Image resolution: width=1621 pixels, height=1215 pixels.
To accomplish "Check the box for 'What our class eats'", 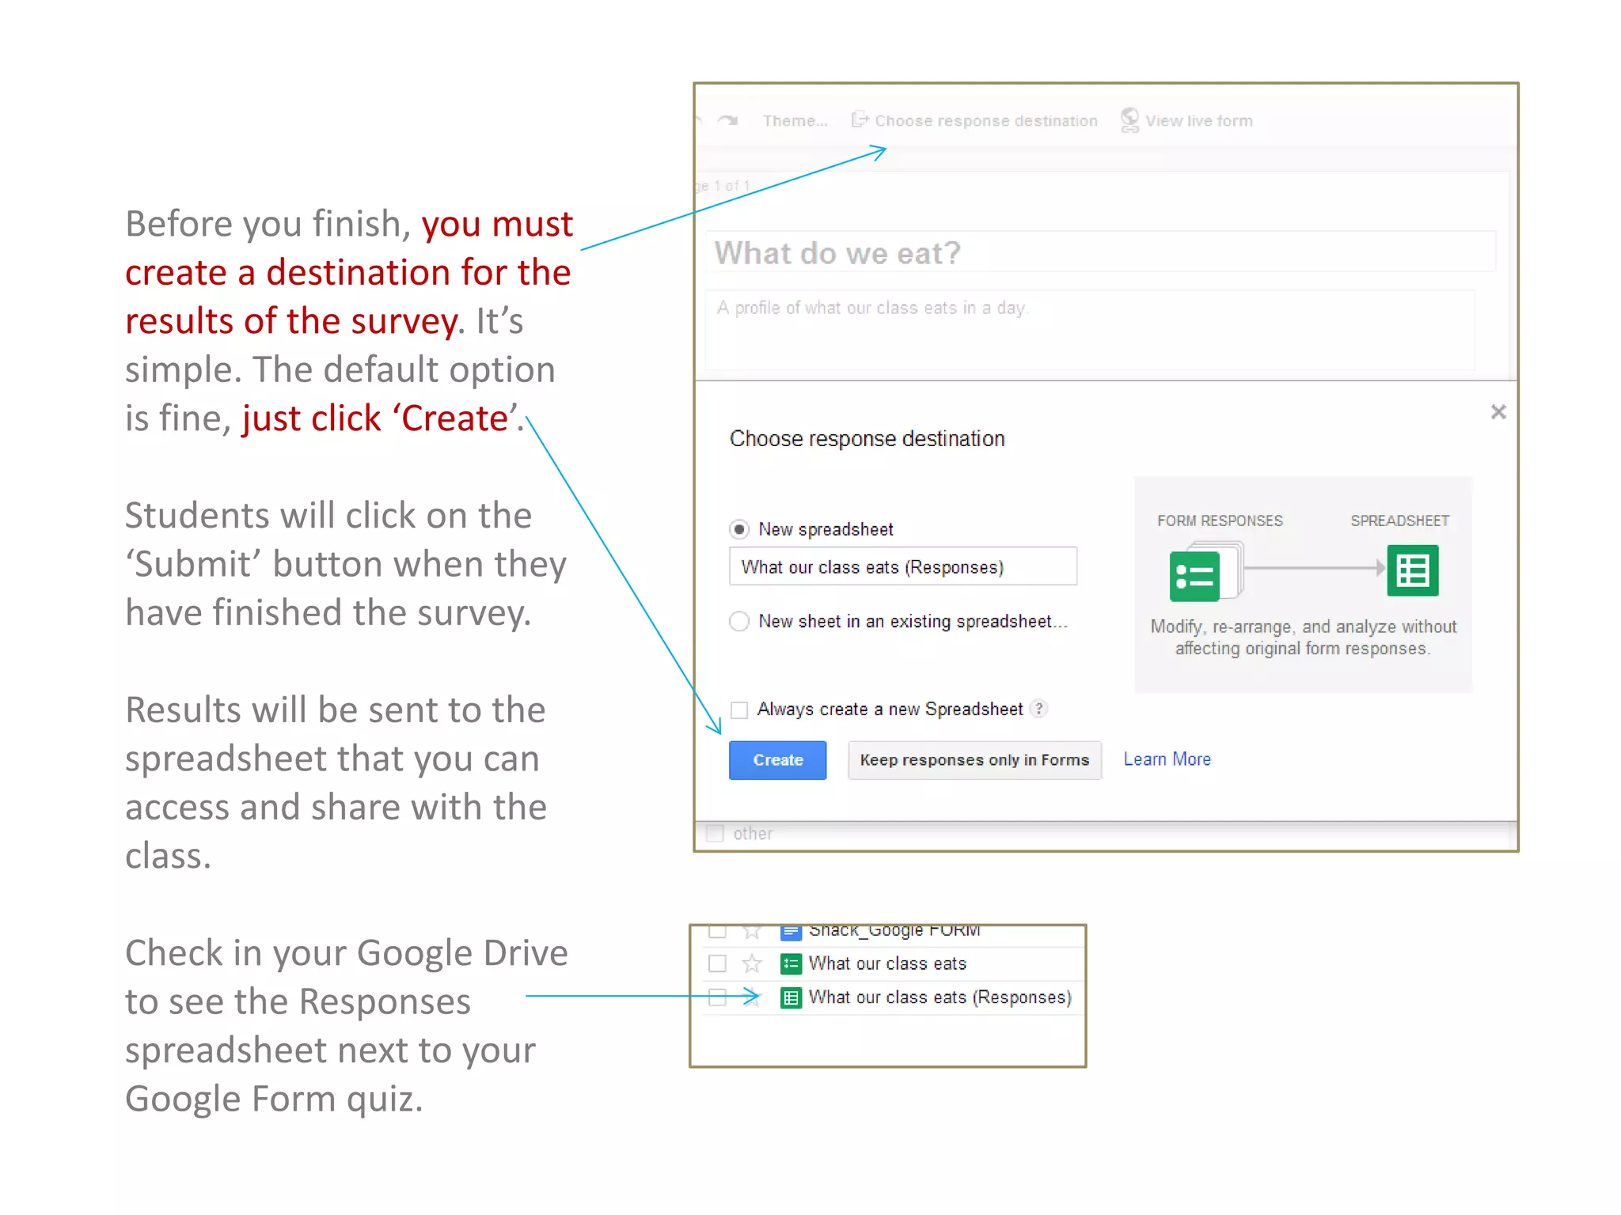I will [x=717, y=963].
